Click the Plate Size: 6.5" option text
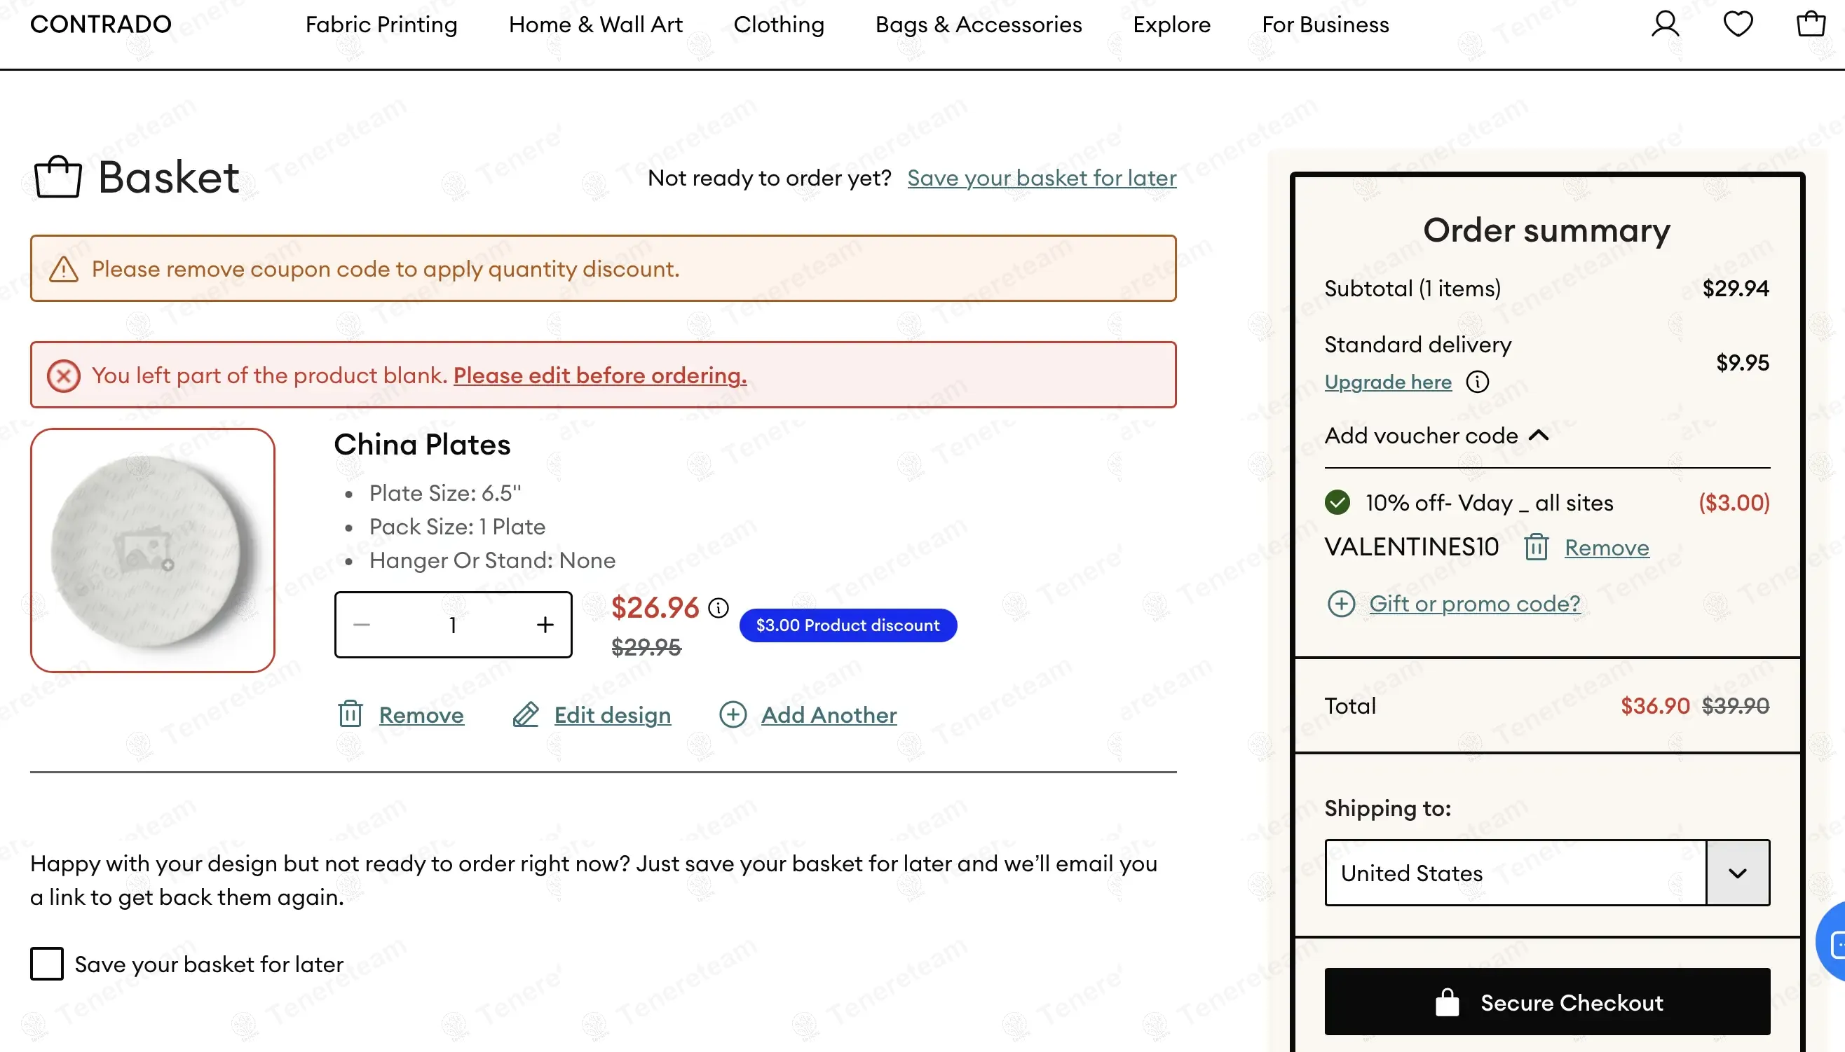 [x=445, y=493]
